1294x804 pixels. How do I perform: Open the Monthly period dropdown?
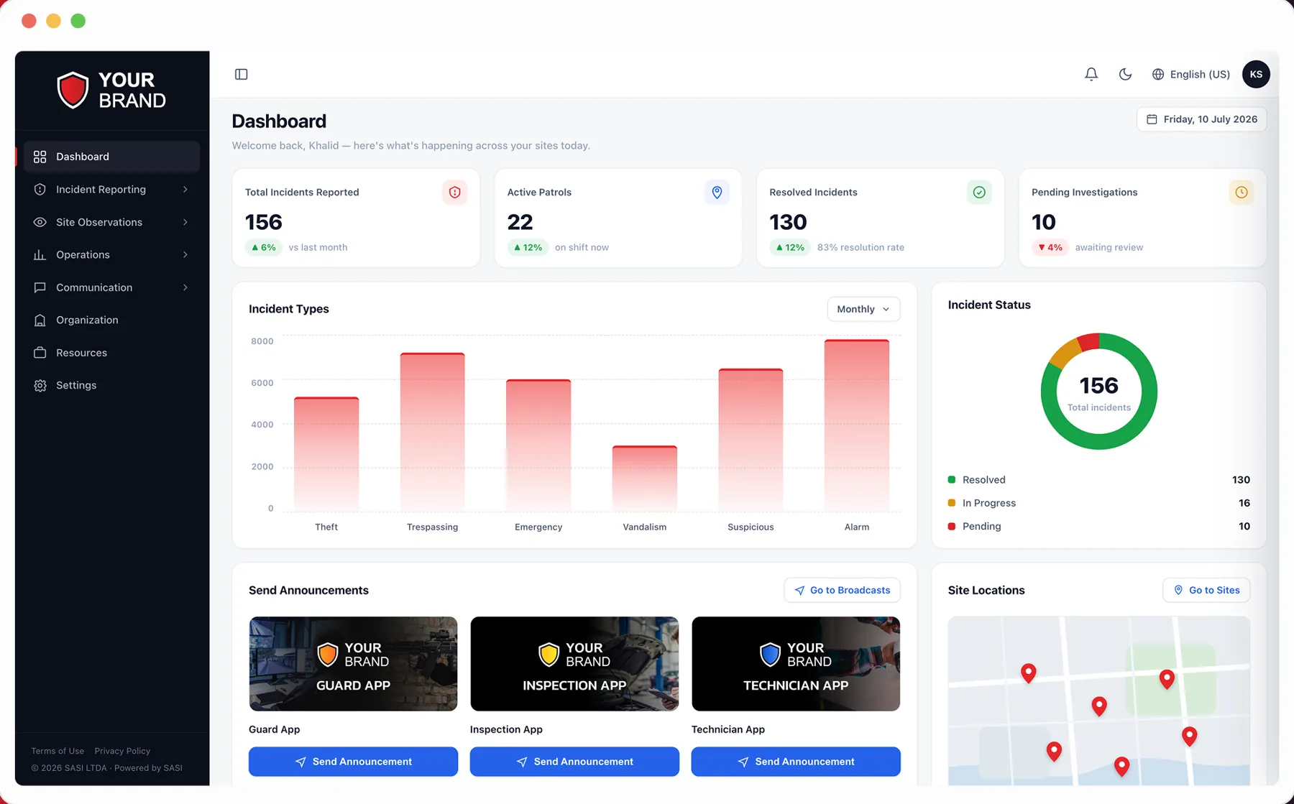point(863,309)
